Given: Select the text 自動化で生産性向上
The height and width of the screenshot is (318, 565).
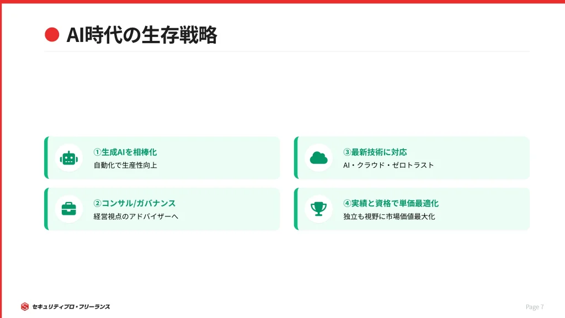Looking at the screenshot, I should tap(125, 165).
